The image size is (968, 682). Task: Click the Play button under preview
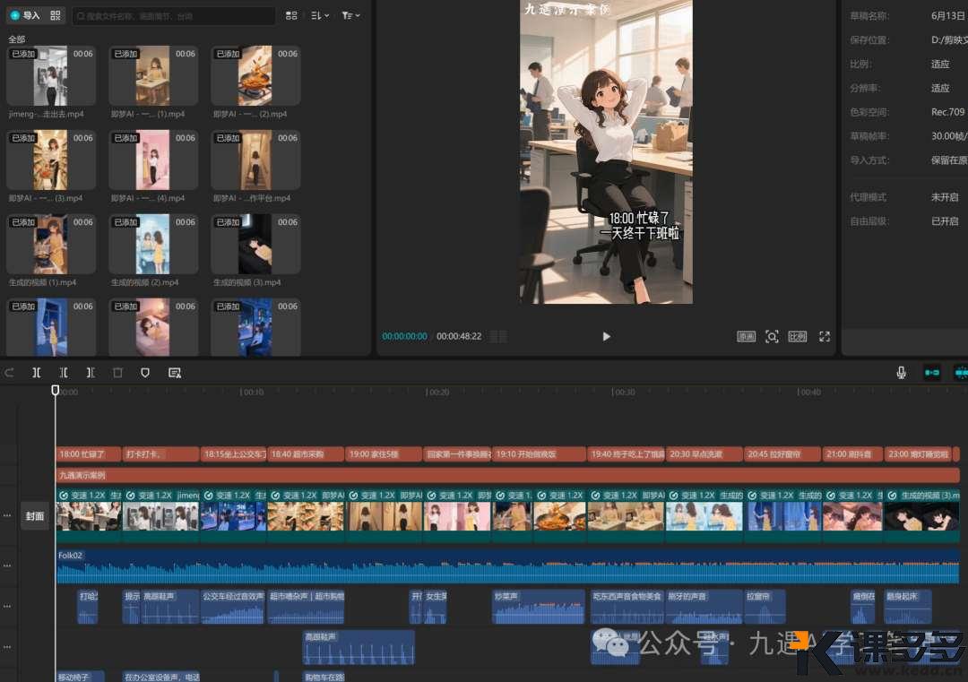(606, 336)
